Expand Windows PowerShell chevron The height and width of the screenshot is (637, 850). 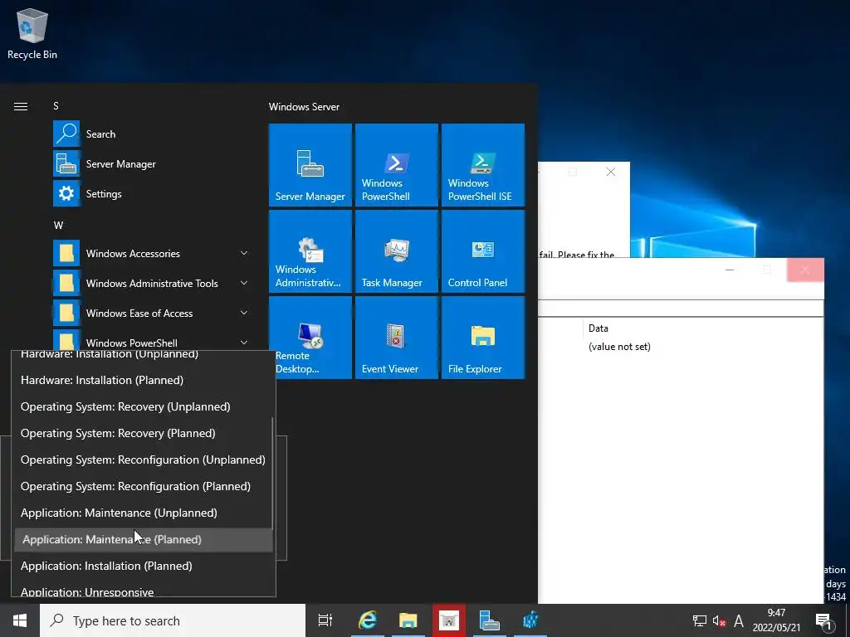244,343
